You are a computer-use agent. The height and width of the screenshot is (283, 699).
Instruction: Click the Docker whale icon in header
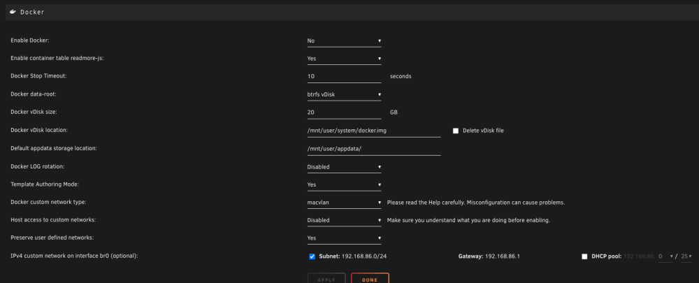click(13, 12)
